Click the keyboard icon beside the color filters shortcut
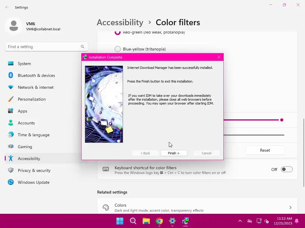 tap(106, 169)
